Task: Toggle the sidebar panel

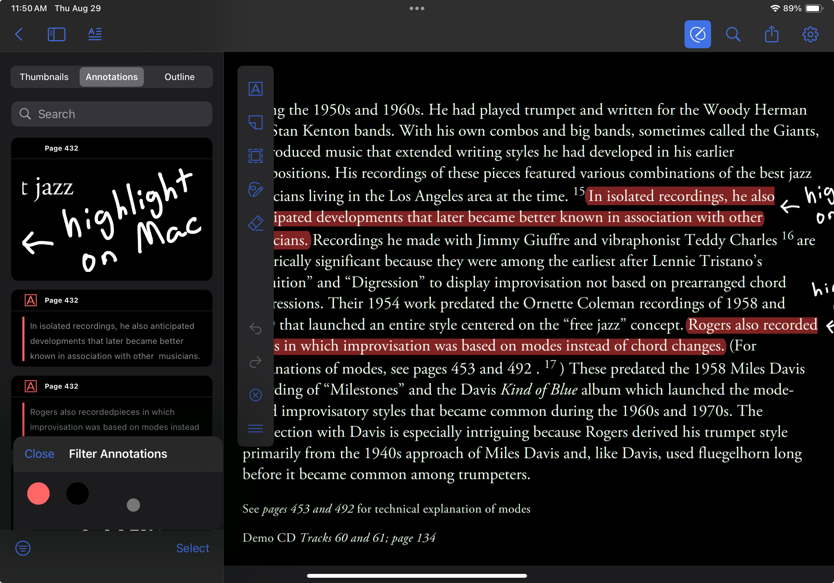Action: pyautogui.click(x=56, y=34)
